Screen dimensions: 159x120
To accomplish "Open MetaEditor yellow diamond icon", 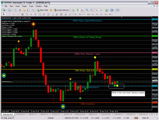I will 51,10.
